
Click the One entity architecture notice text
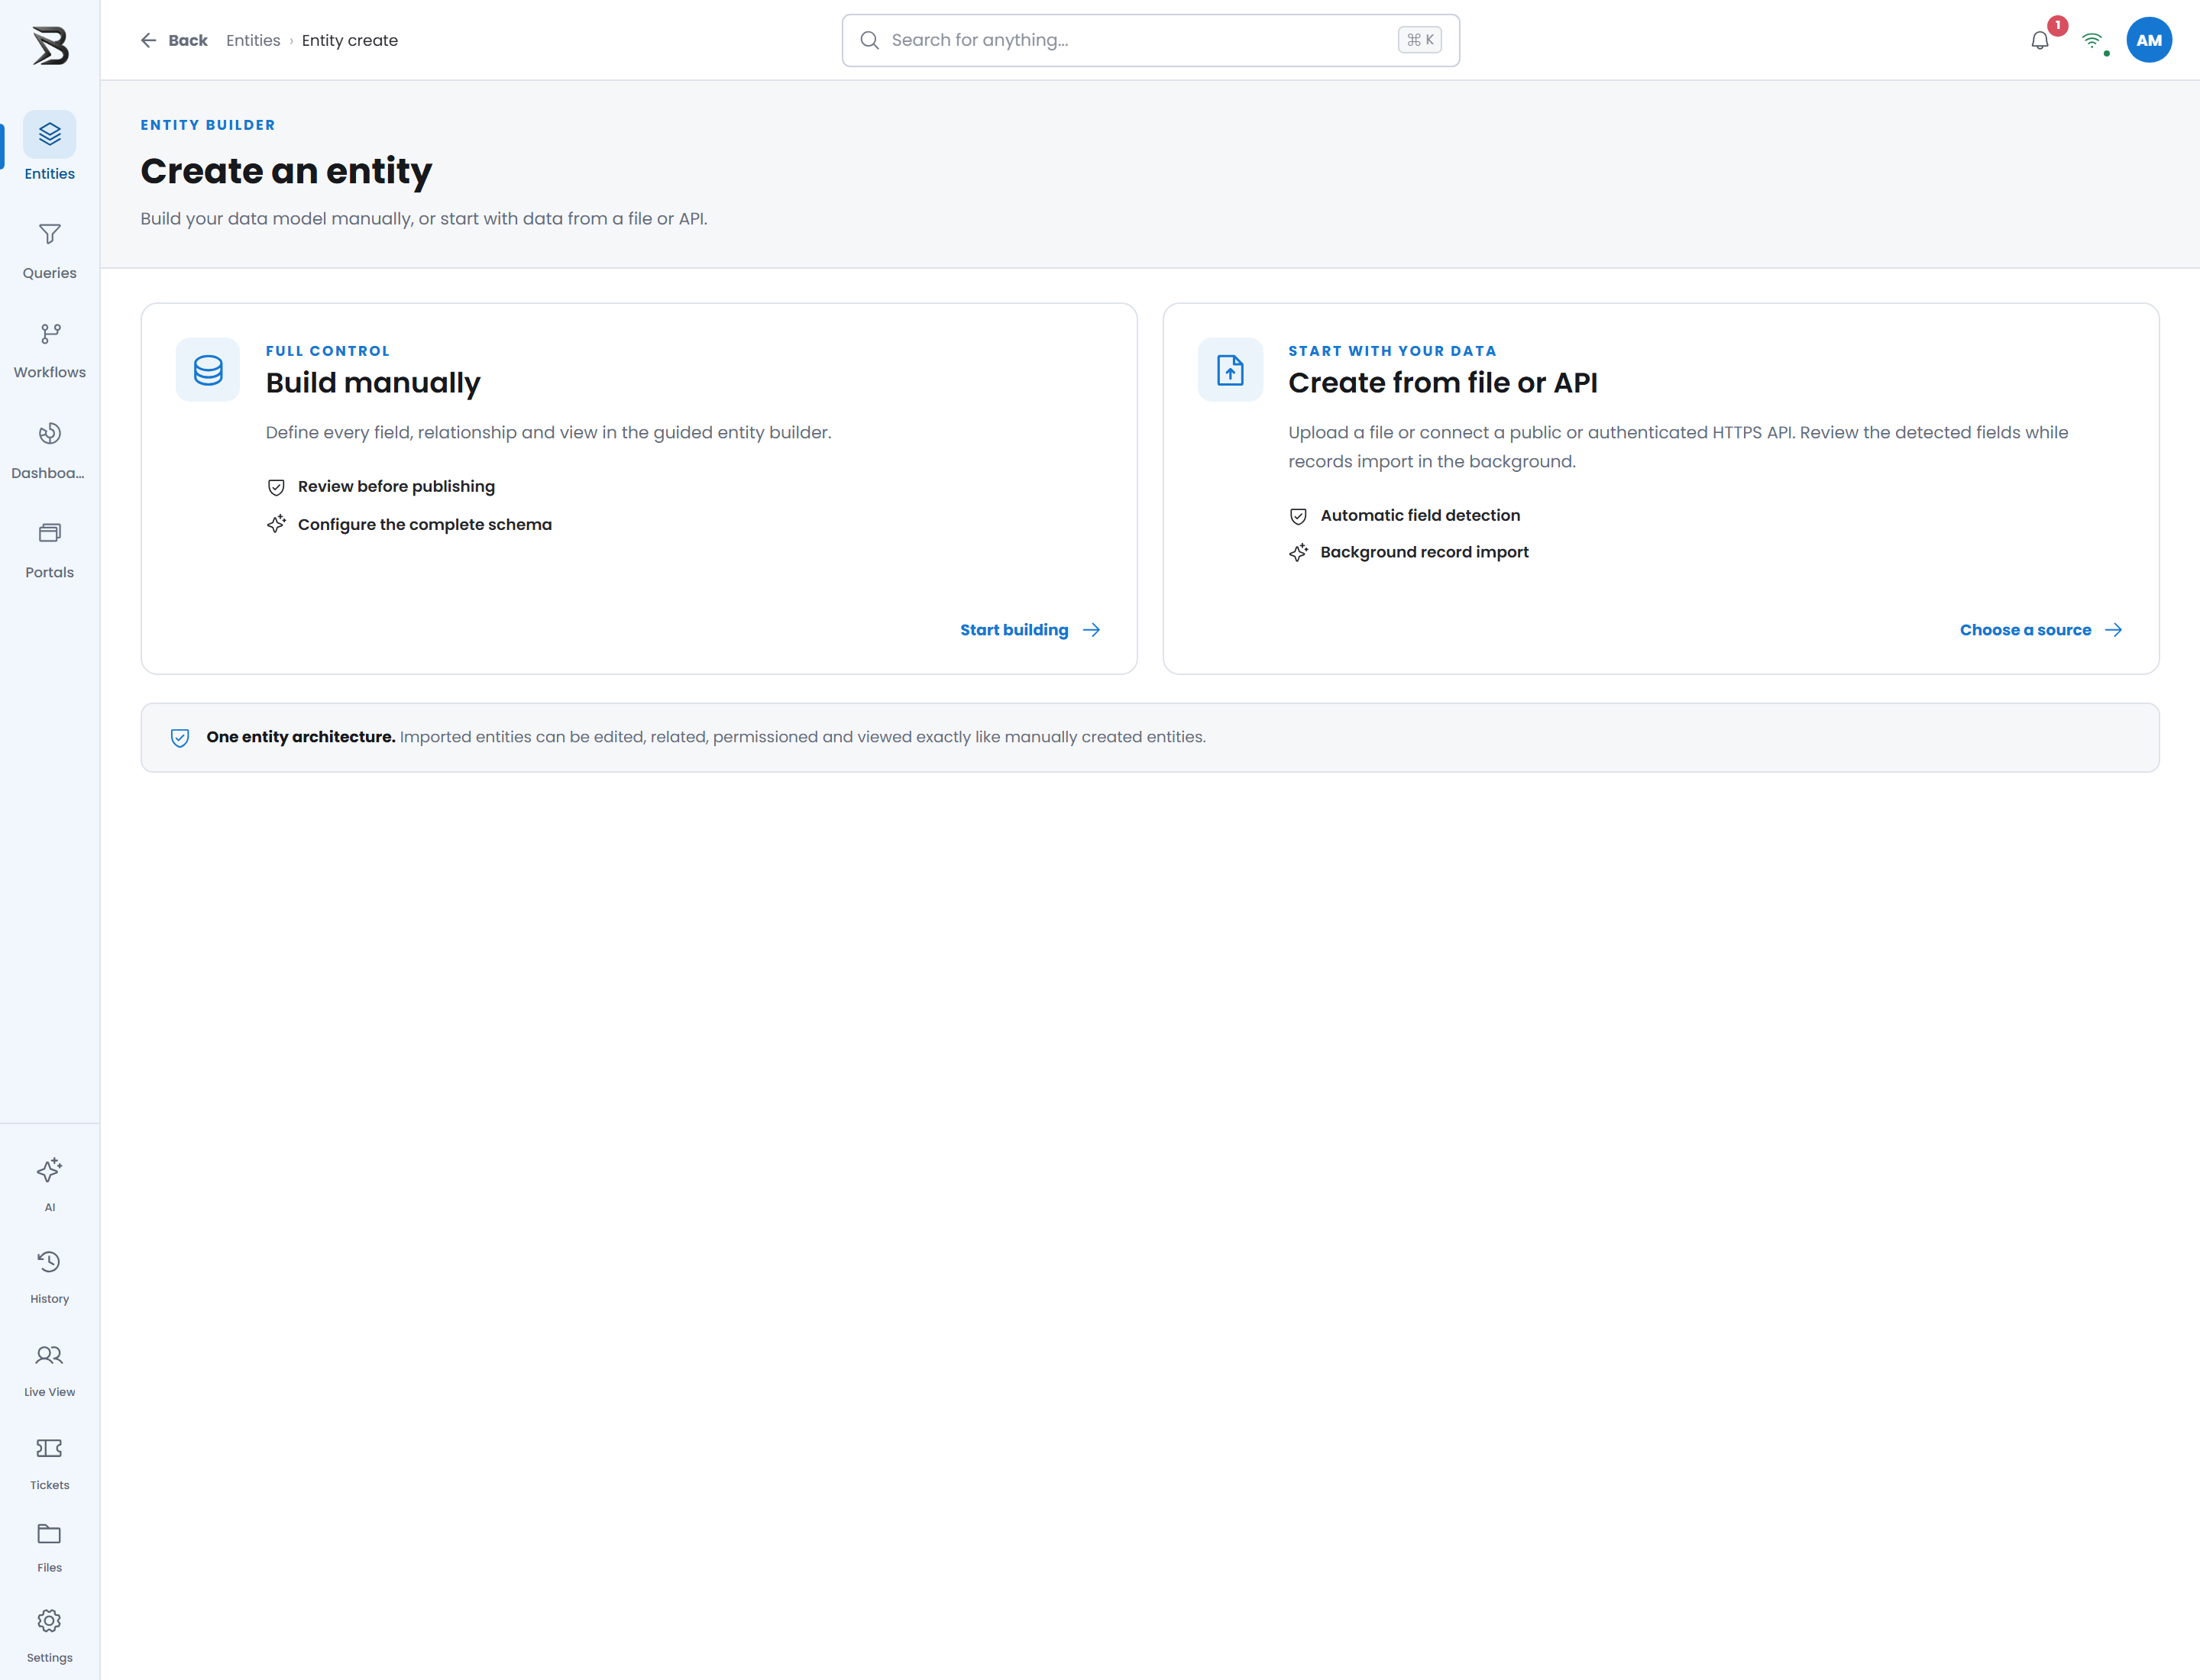point(707,737)
